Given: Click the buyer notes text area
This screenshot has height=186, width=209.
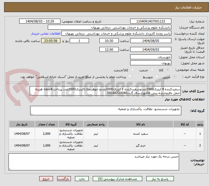Looking at the screenshot, I should pos(94,162).
